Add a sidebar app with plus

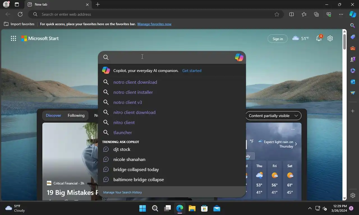tap(353, 111)
